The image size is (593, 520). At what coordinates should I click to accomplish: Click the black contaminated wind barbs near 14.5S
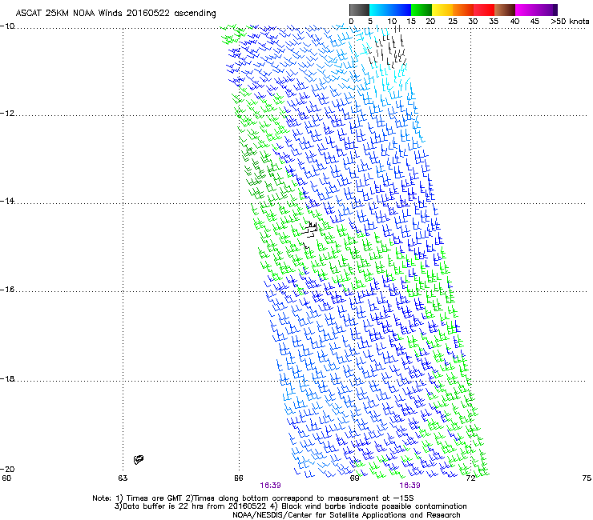[x=310, y=231]
